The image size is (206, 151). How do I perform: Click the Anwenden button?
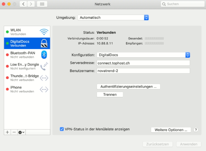[x=189, y=144]
